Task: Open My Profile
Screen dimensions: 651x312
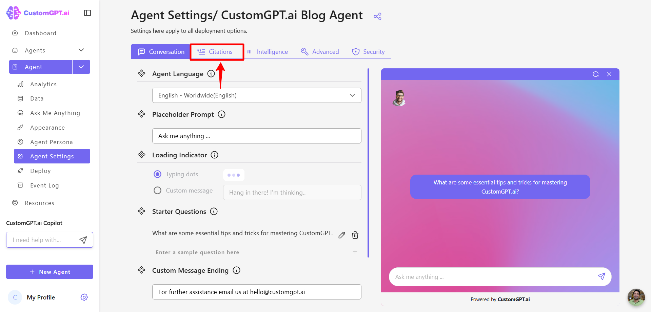Action: (x=41, y=297)
